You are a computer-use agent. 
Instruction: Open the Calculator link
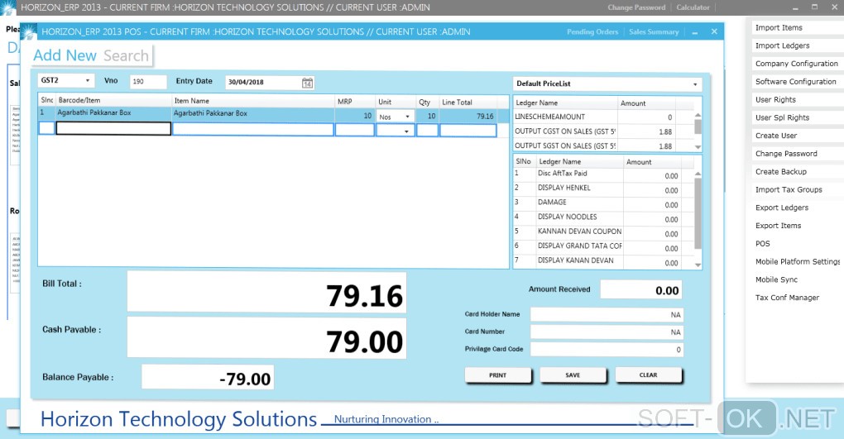pyautogui.click(x=693, y=7)
